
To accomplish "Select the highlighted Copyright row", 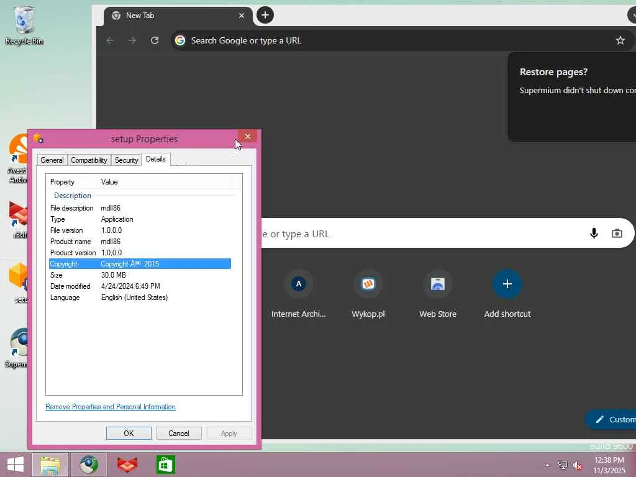I will point(140,263).
